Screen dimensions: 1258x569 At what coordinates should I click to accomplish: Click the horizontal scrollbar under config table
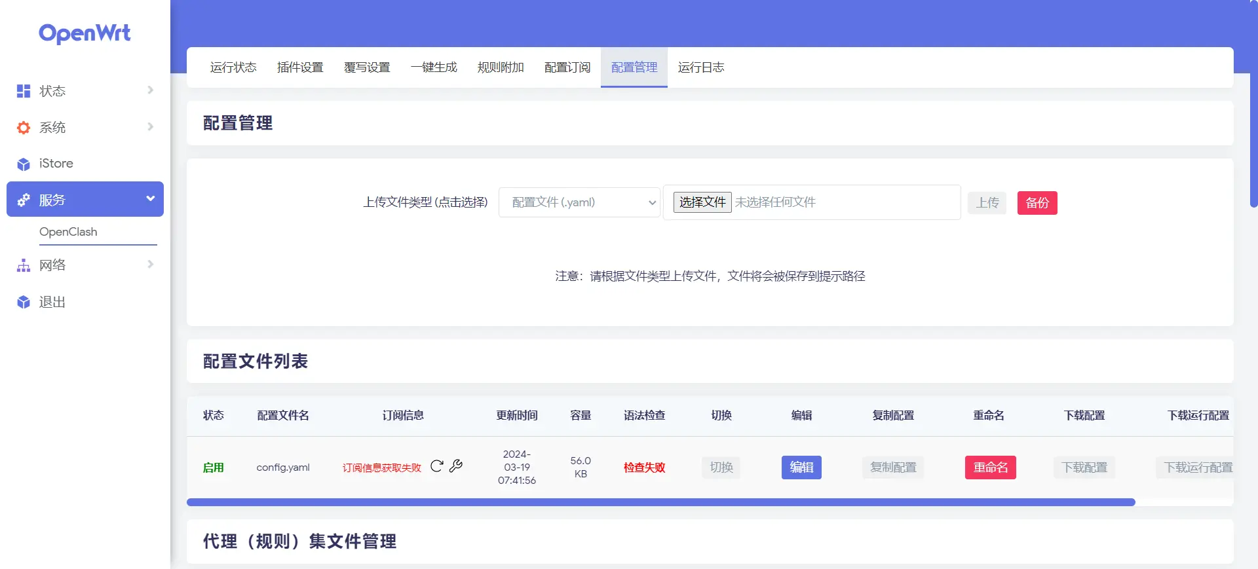[660, 502]
